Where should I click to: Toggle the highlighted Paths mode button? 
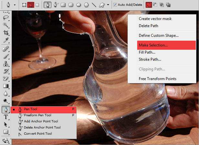tap(31, 5)
